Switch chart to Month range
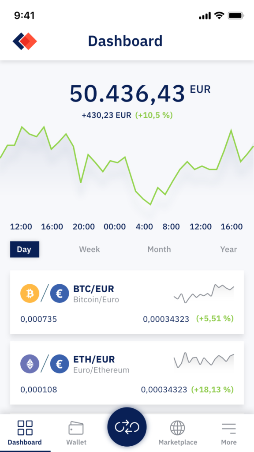This screenshot has width=254, height=452. pyautogui.click(x=159, y=249)
